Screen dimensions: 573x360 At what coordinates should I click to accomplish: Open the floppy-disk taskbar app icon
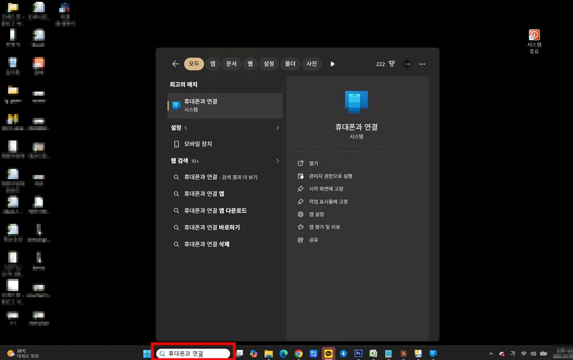(x=418, y=353)
